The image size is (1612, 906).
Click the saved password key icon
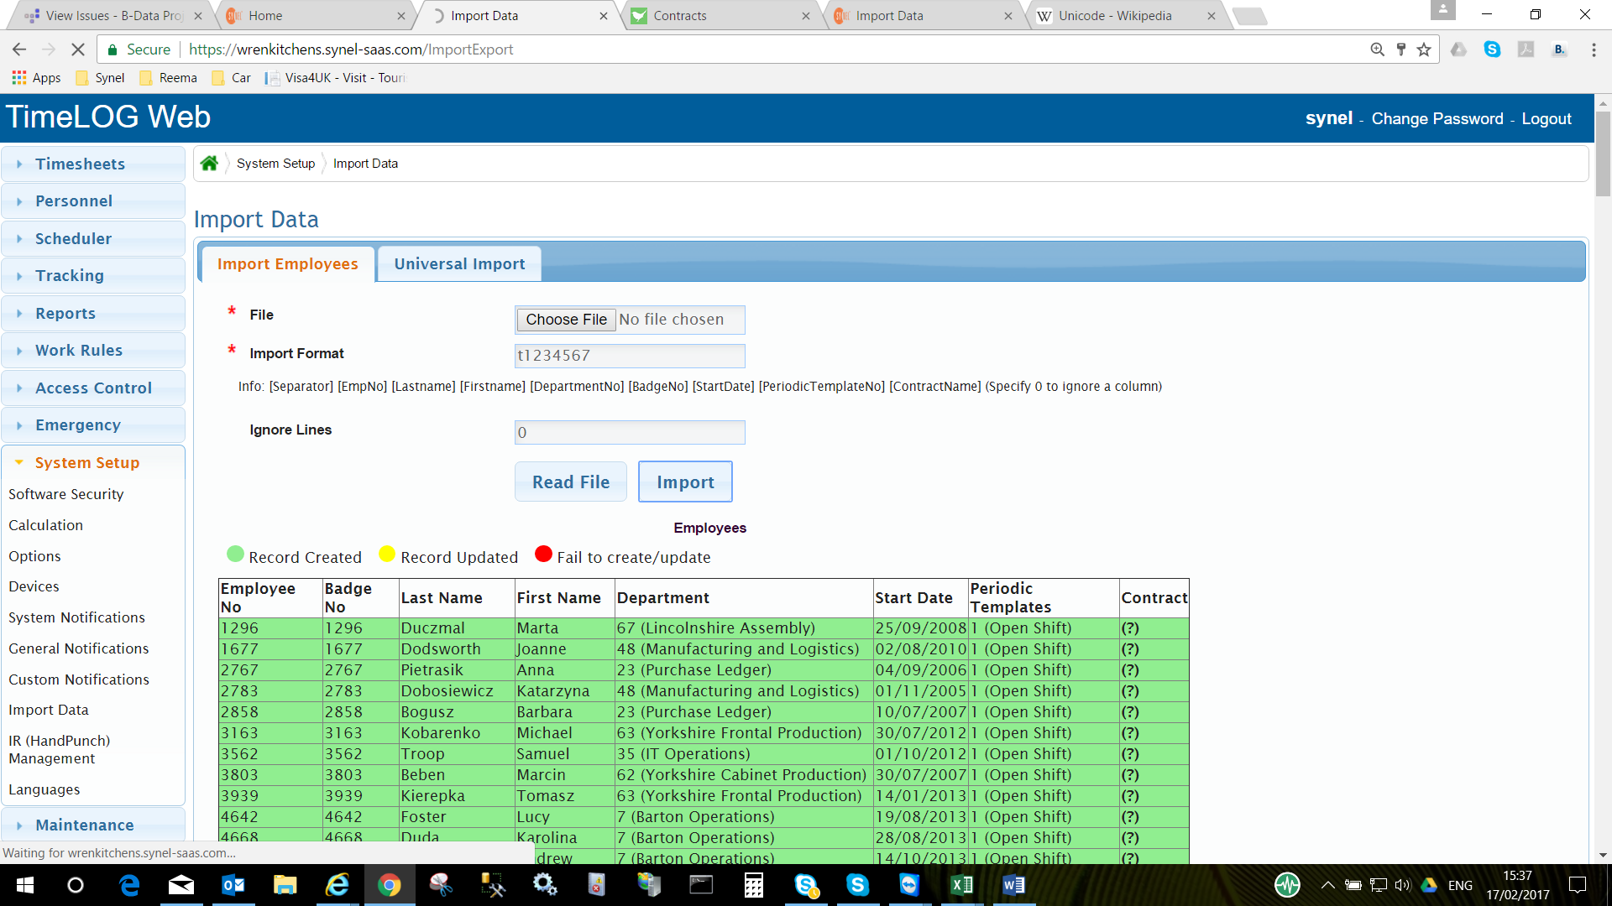(x=1400, y=49)
